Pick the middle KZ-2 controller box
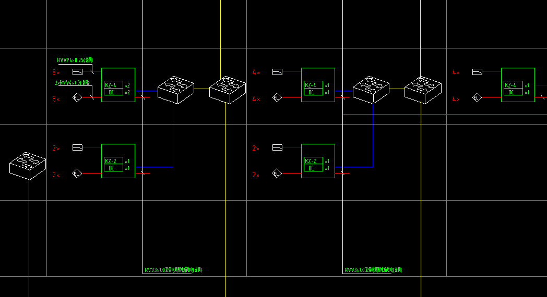This screenshot has height=297, width=547. 318,160
